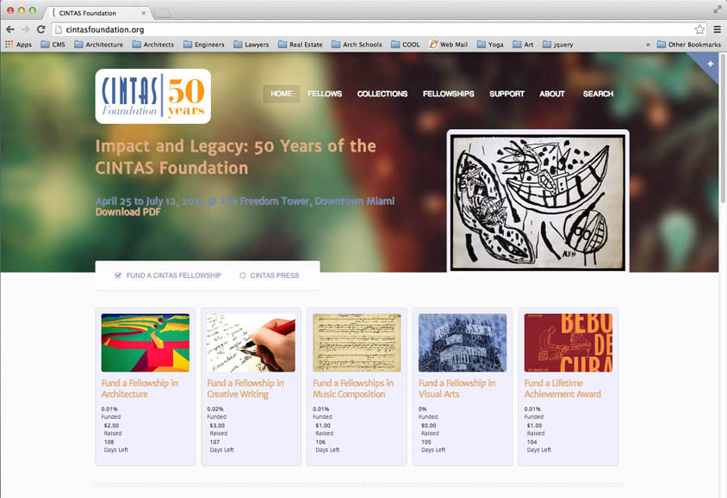Open the jquery bookmarks folder
This screenshot has width=727, height=498.
pyautogui.click(x=558, y=45)
